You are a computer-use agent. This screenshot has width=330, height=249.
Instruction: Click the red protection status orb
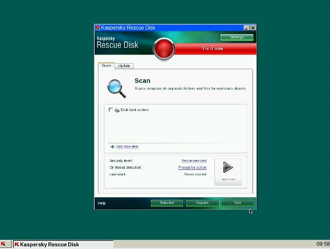[164, 49]
